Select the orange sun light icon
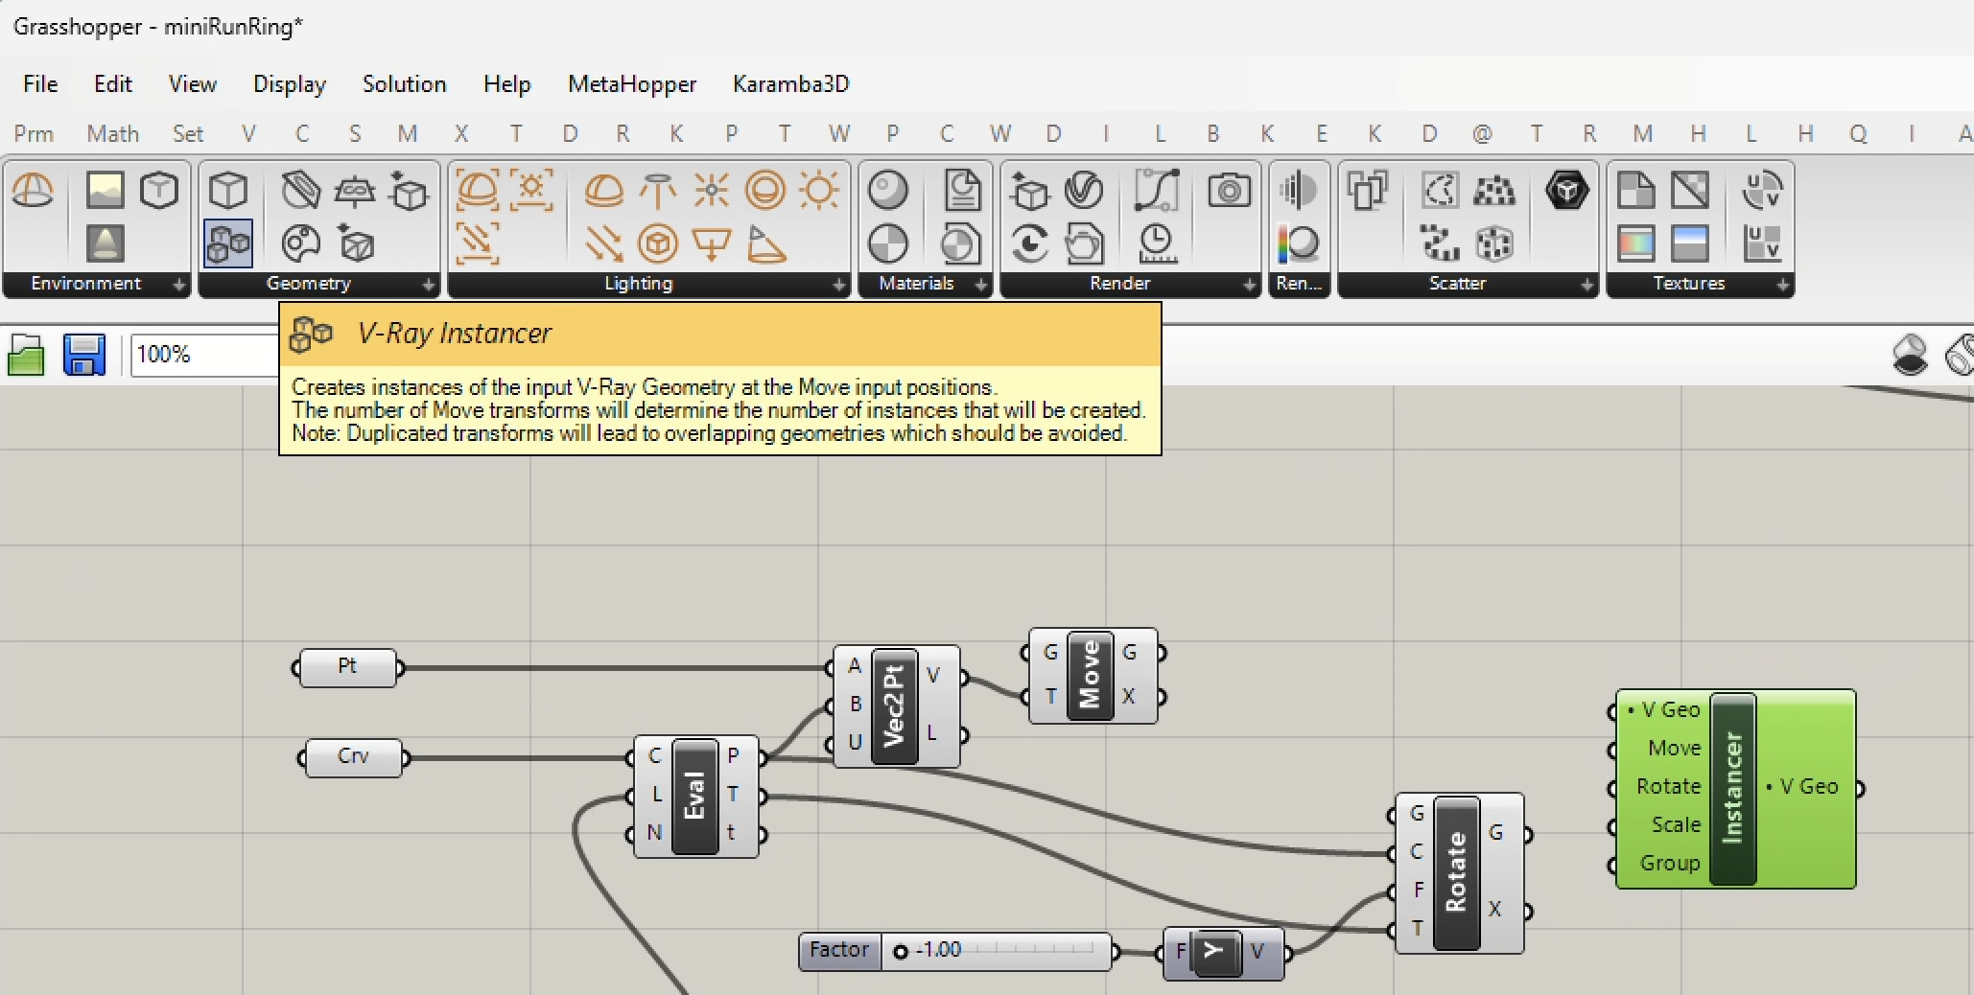 coord(818,190)
